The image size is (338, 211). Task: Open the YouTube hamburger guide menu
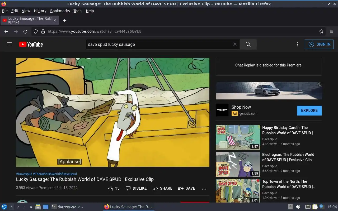(x=10, y=44)
